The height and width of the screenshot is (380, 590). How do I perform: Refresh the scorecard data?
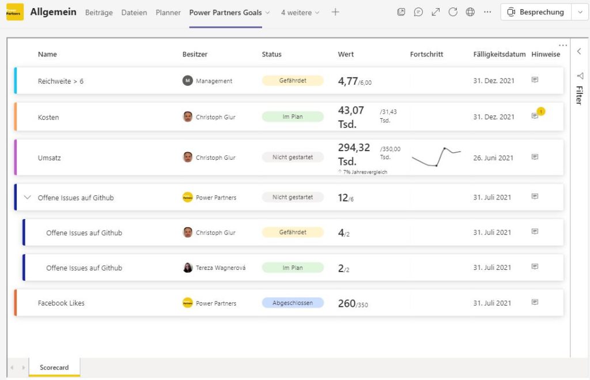453,12
